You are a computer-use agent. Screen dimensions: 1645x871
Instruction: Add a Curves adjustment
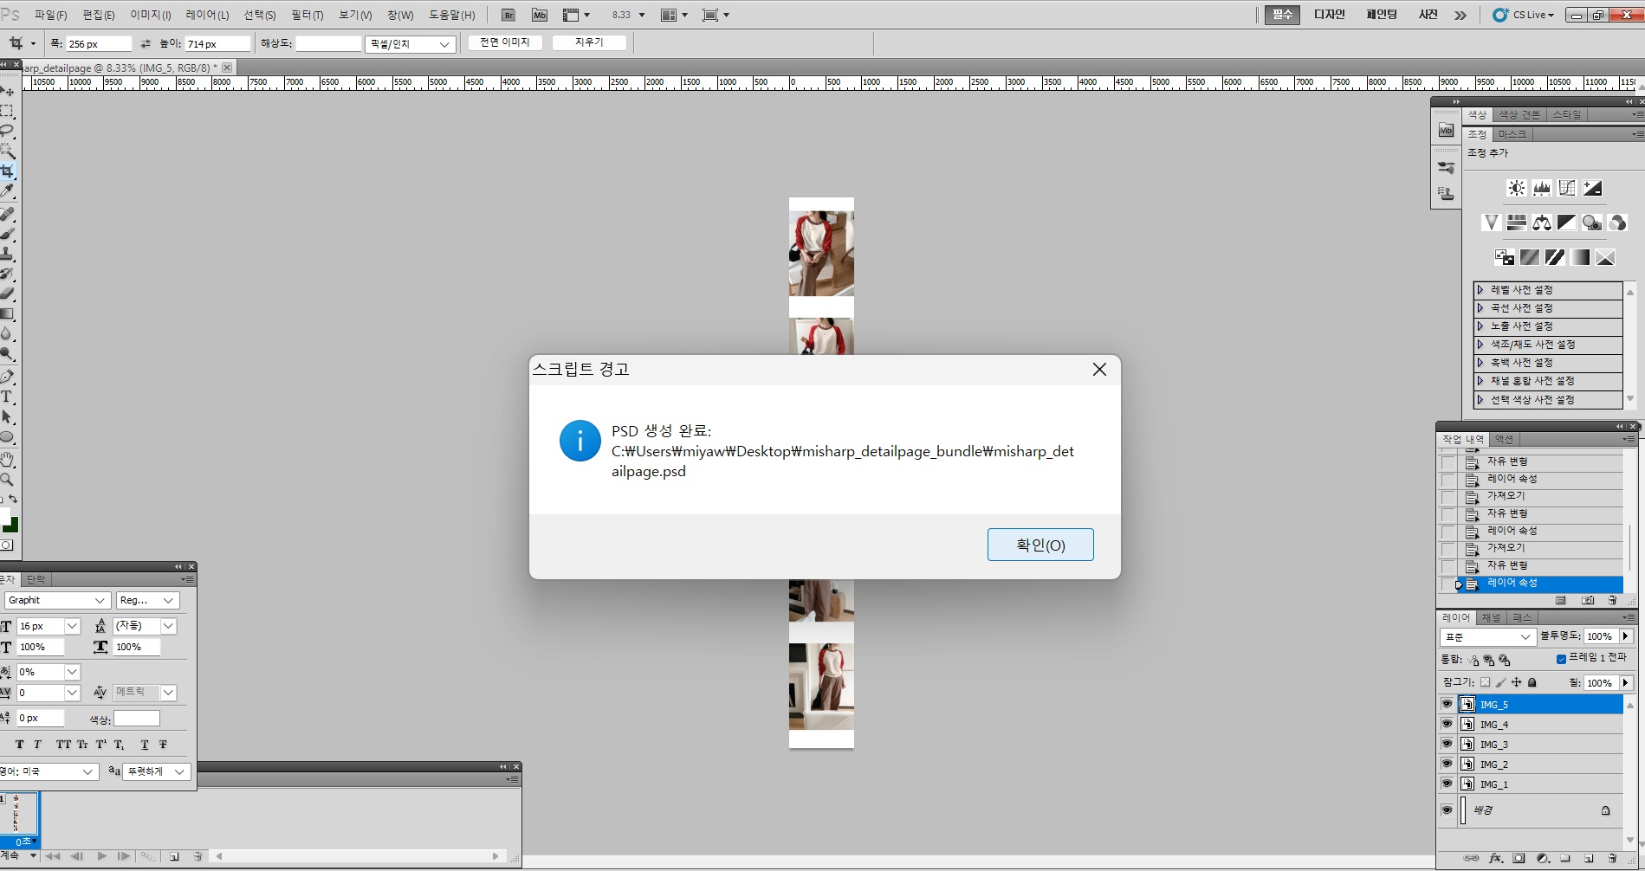coord(1566,188)
